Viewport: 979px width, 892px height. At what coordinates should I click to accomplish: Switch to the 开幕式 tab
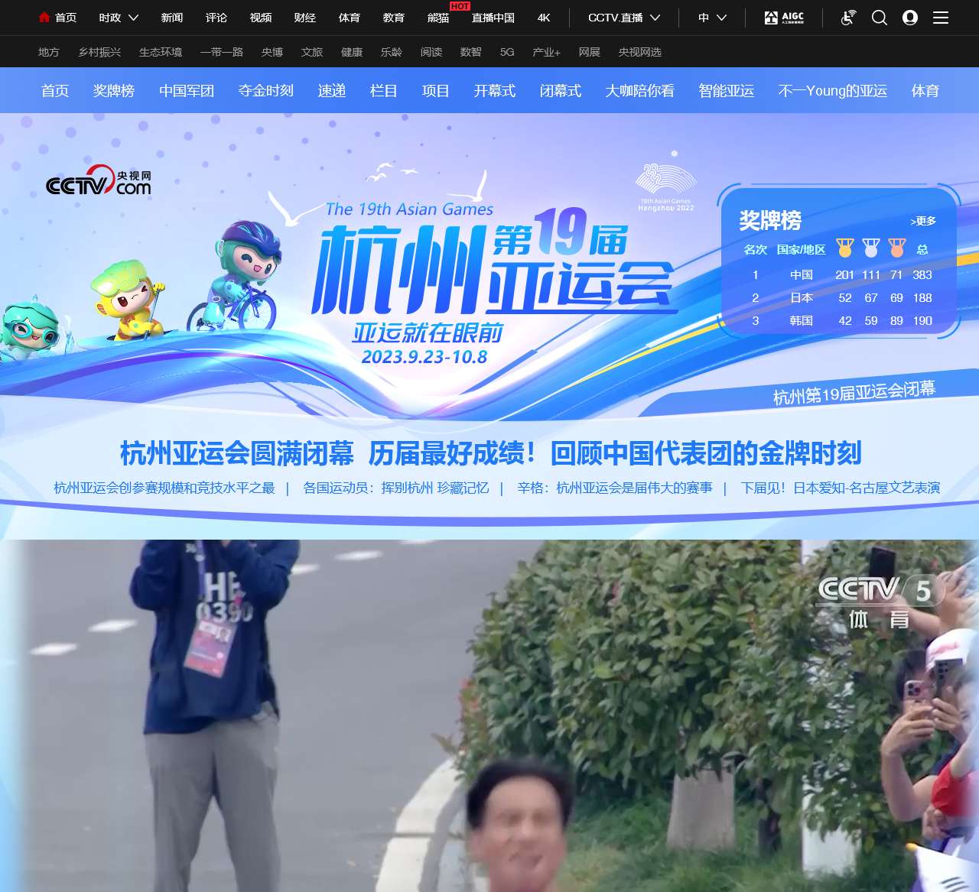pyautogui.click(x=495, y=90)
